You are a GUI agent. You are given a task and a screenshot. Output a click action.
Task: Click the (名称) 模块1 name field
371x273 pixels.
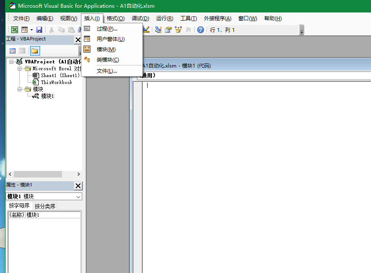(44, 215)
